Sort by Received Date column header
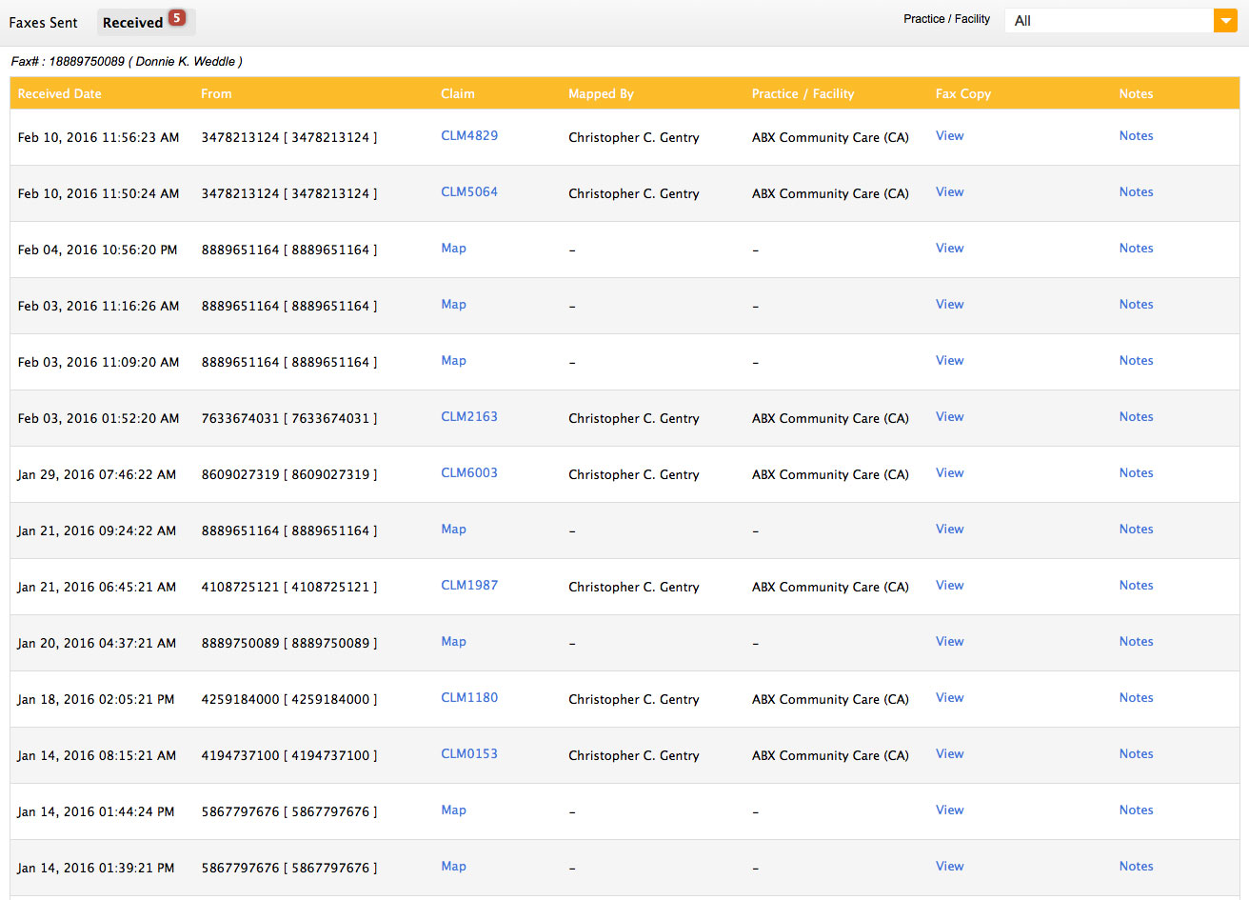The height and width of the screenshot is (900, 1249). tap(59, 93)
